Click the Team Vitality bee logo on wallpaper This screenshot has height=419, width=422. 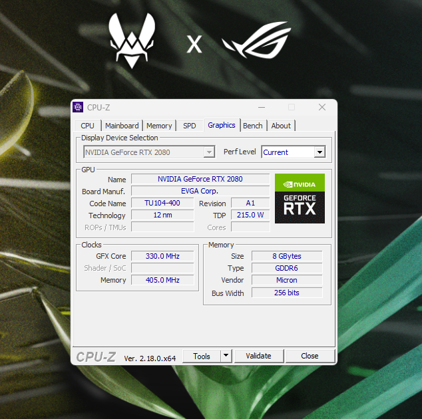point(134,42)
